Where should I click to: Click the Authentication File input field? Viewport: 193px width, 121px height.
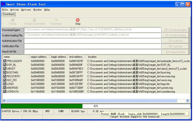[92, 41]
